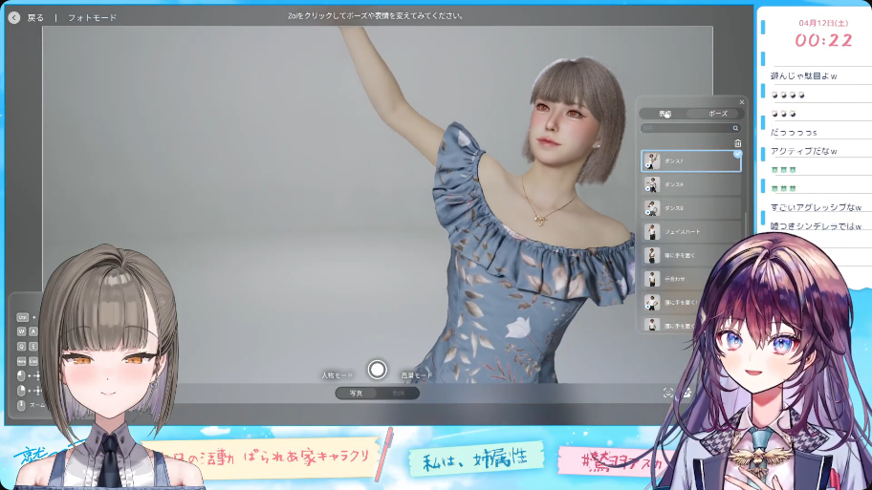Click the trash delete icon in pose panel

737,143
